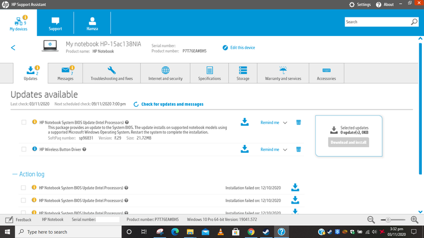Viewport: 424px width, 238px height.
Task: Click the Windows taskbar search box
Action: [68, 232]
